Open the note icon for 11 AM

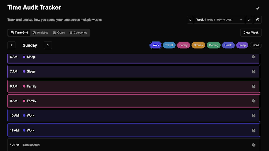coord(254,130)
